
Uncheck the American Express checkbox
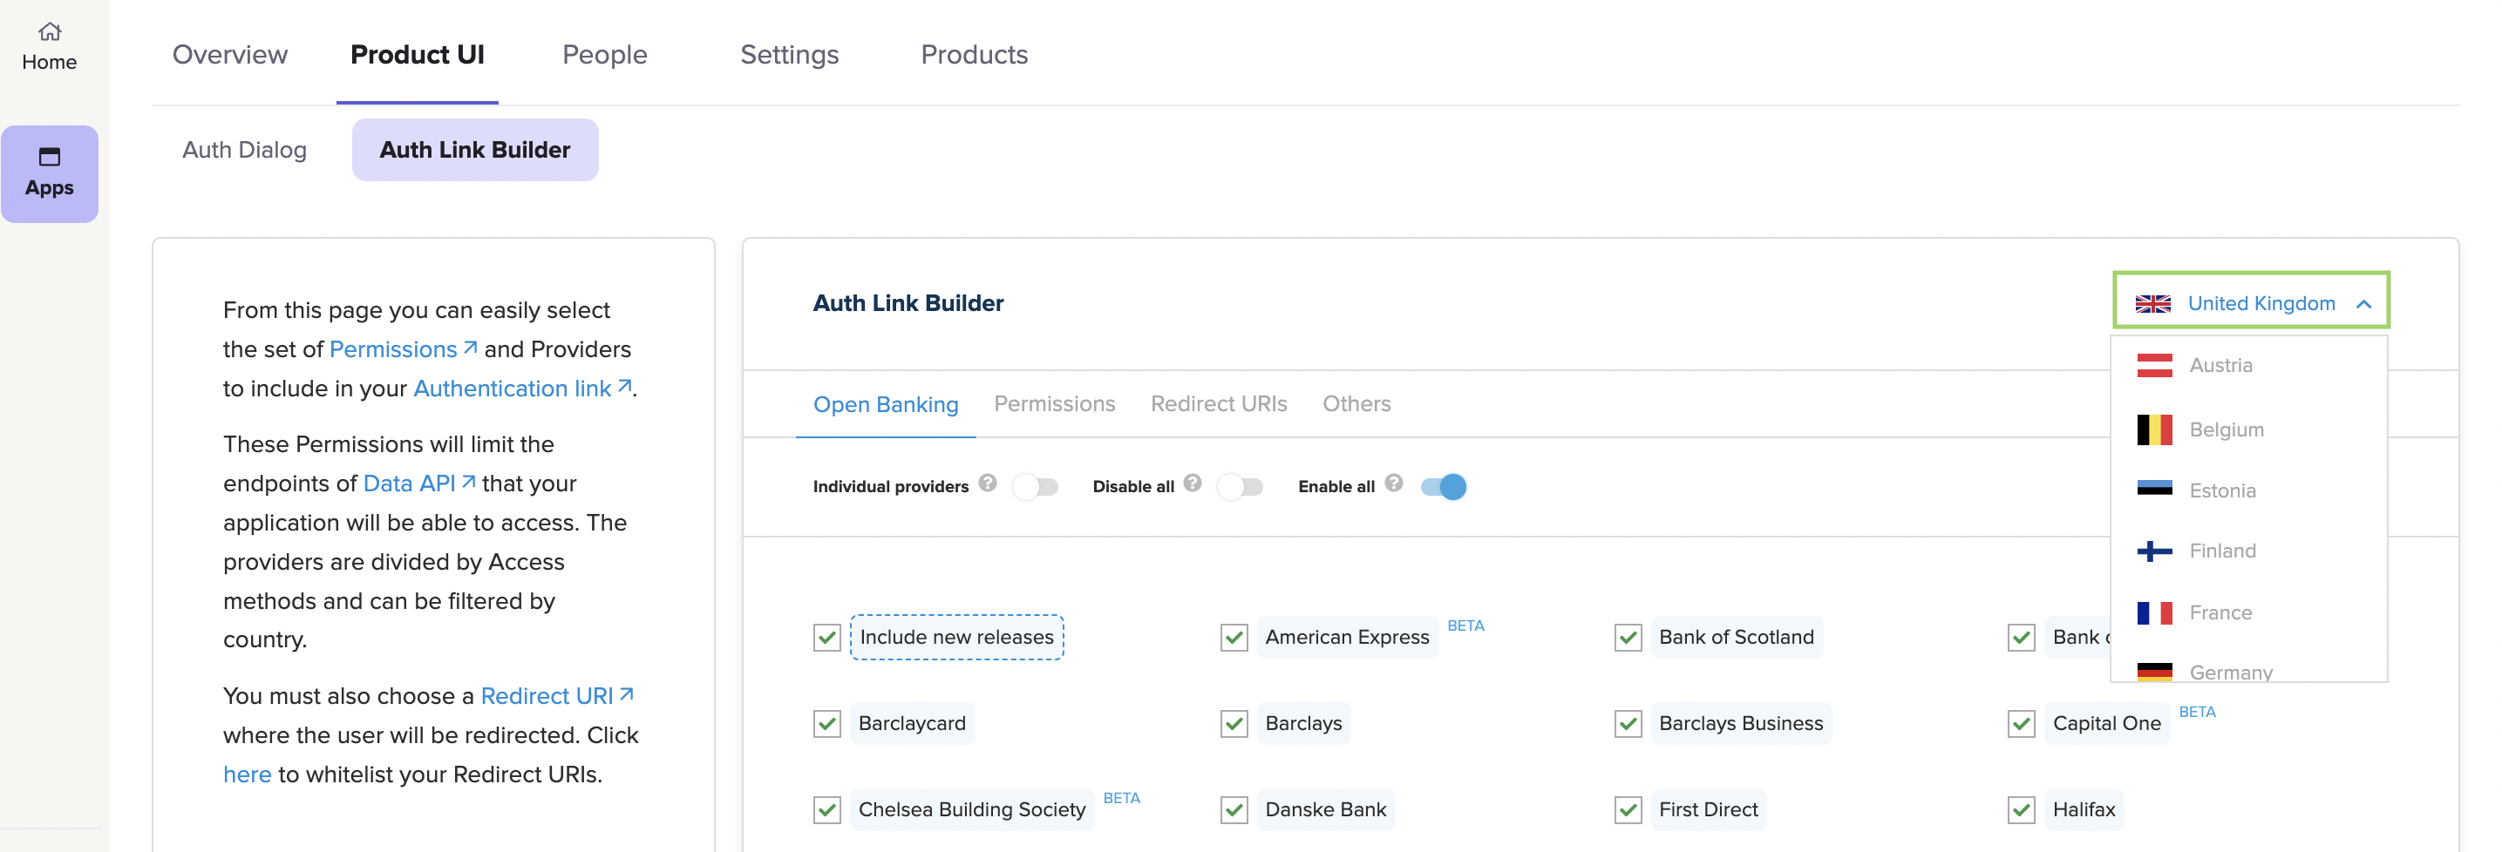click(x=1234, y=638)
